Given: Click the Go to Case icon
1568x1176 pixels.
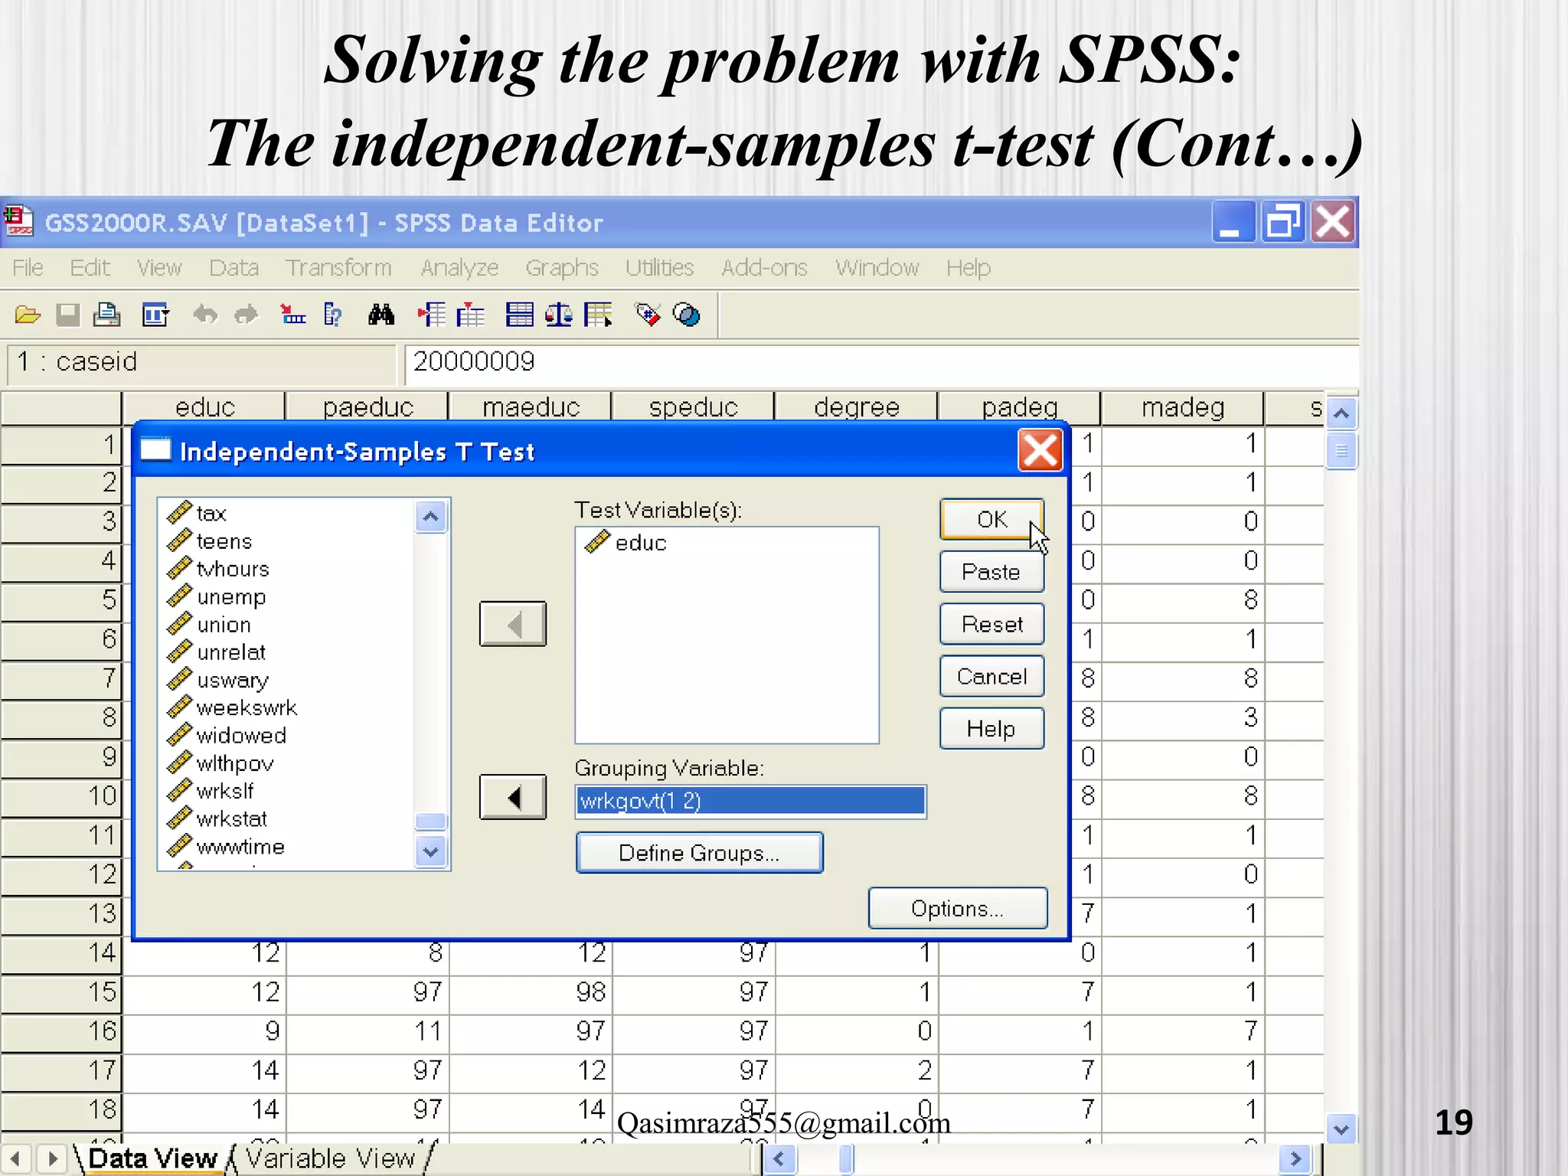Looking at the screenshot, I should click(292, 315).
